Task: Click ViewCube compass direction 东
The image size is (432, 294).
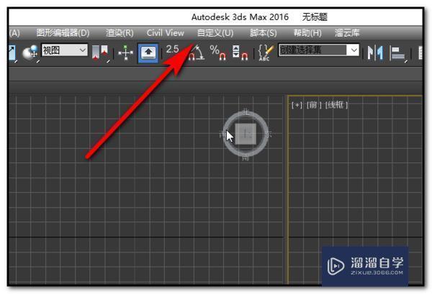Action: coord(269,134)
